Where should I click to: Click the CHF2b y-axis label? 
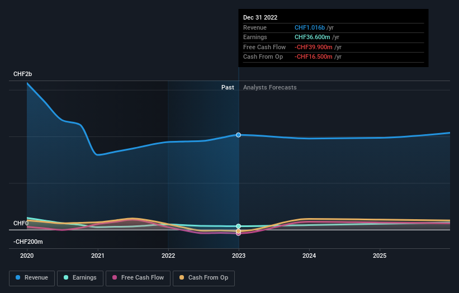pos(22,74)
